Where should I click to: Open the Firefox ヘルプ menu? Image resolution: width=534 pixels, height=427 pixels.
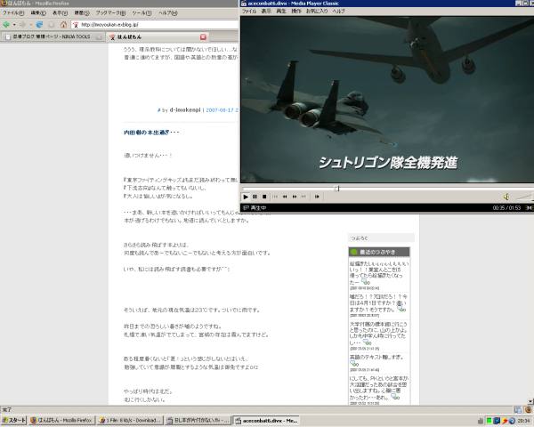pyautogui.click(x=168, y=13)
